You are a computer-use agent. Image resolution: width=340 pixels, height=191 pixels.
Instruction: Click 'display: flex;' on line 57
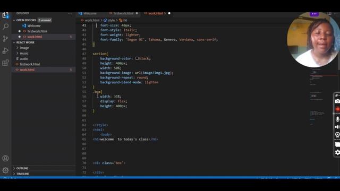click(x=114, y=101)
